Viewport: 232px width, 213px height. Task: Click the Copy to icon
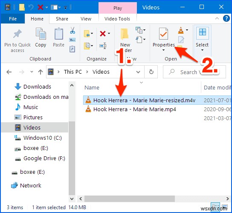[x=87, y=46]
